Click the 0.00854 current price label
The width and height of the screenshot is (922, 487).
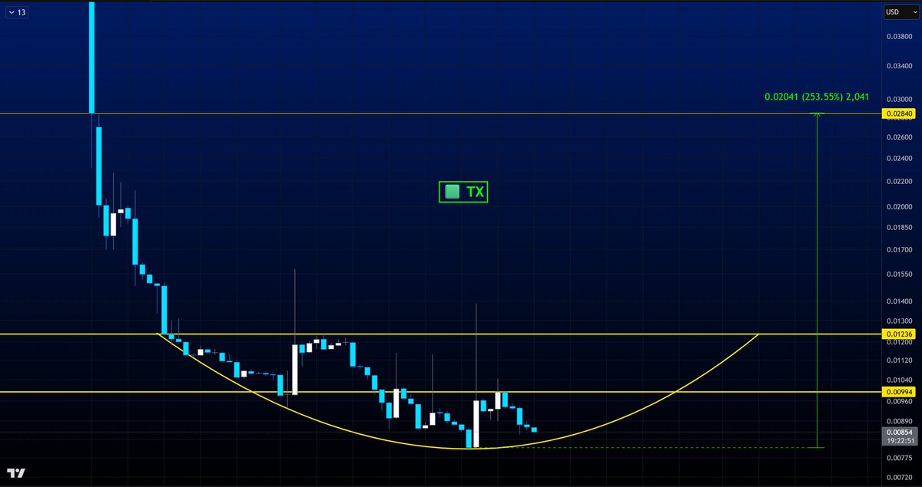[x=899, y=432]
